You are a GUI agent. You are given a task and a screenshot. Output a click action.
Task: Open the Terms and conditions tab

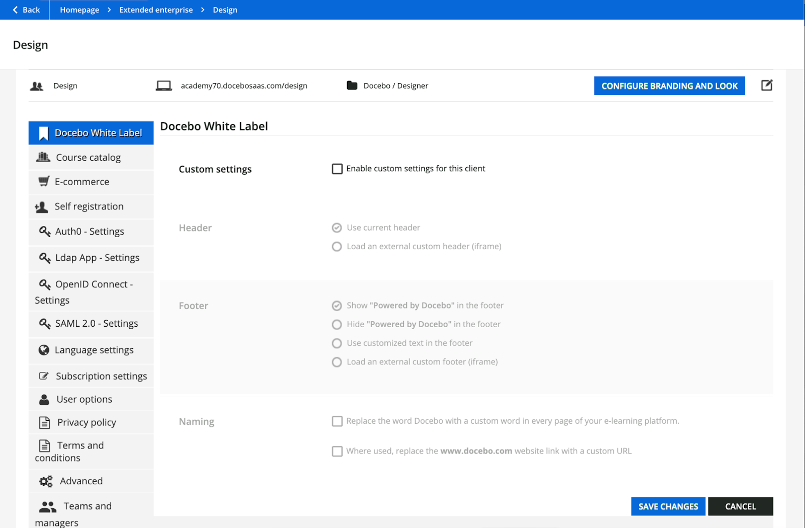(91, 451)
